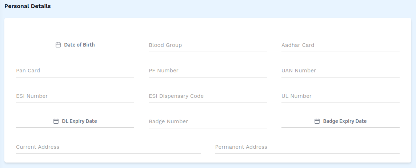Focus the Permanent Address field
The height and width of the screenshot is (168, 416).
307,147
